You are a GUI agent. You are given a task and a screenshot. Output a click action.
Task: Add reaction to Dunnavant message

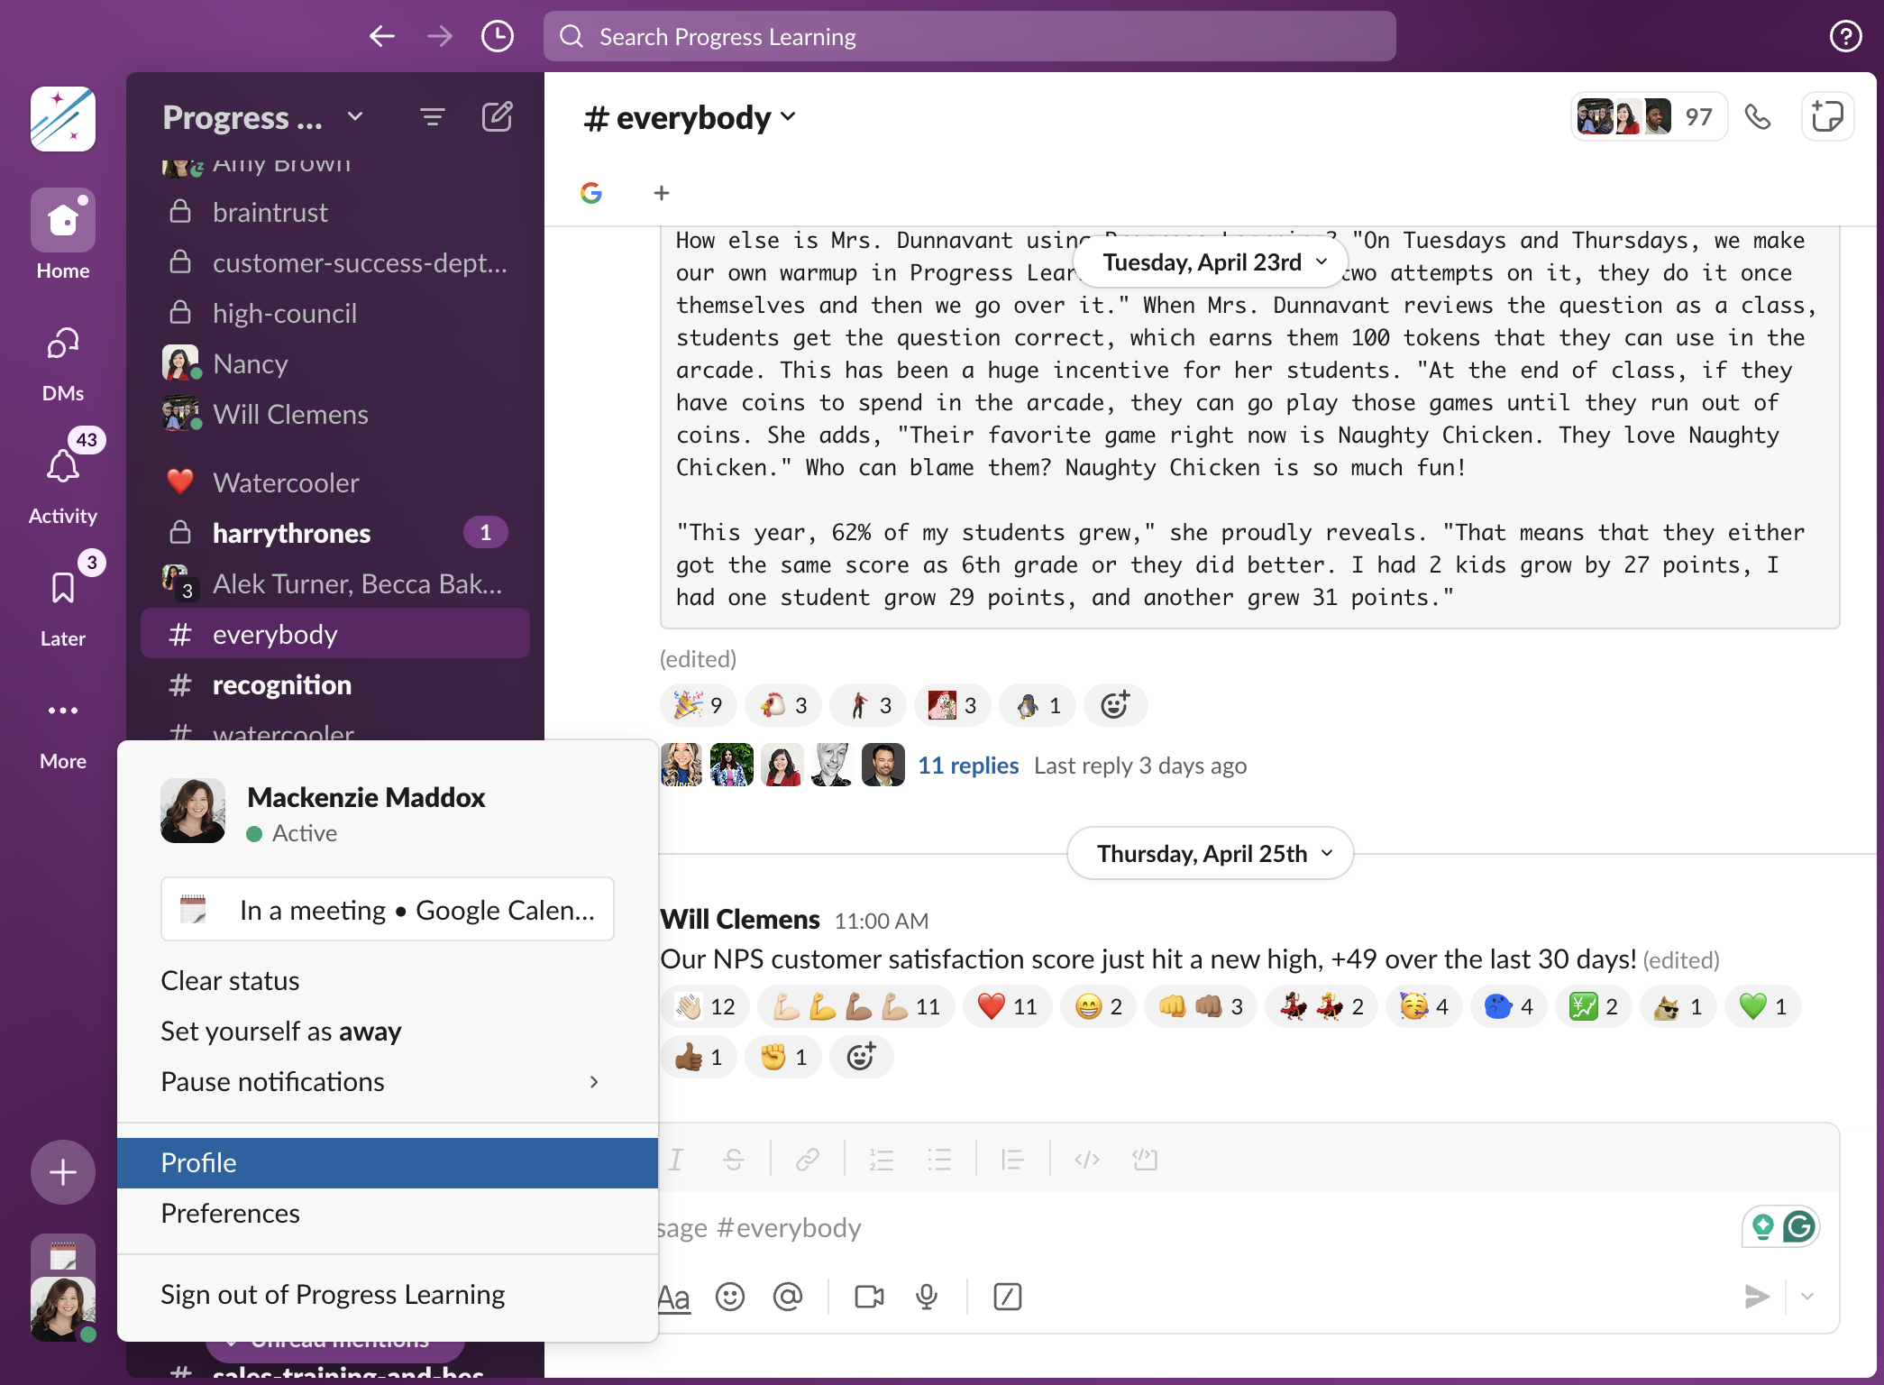pyautogui.click(x=1115, y=705)
